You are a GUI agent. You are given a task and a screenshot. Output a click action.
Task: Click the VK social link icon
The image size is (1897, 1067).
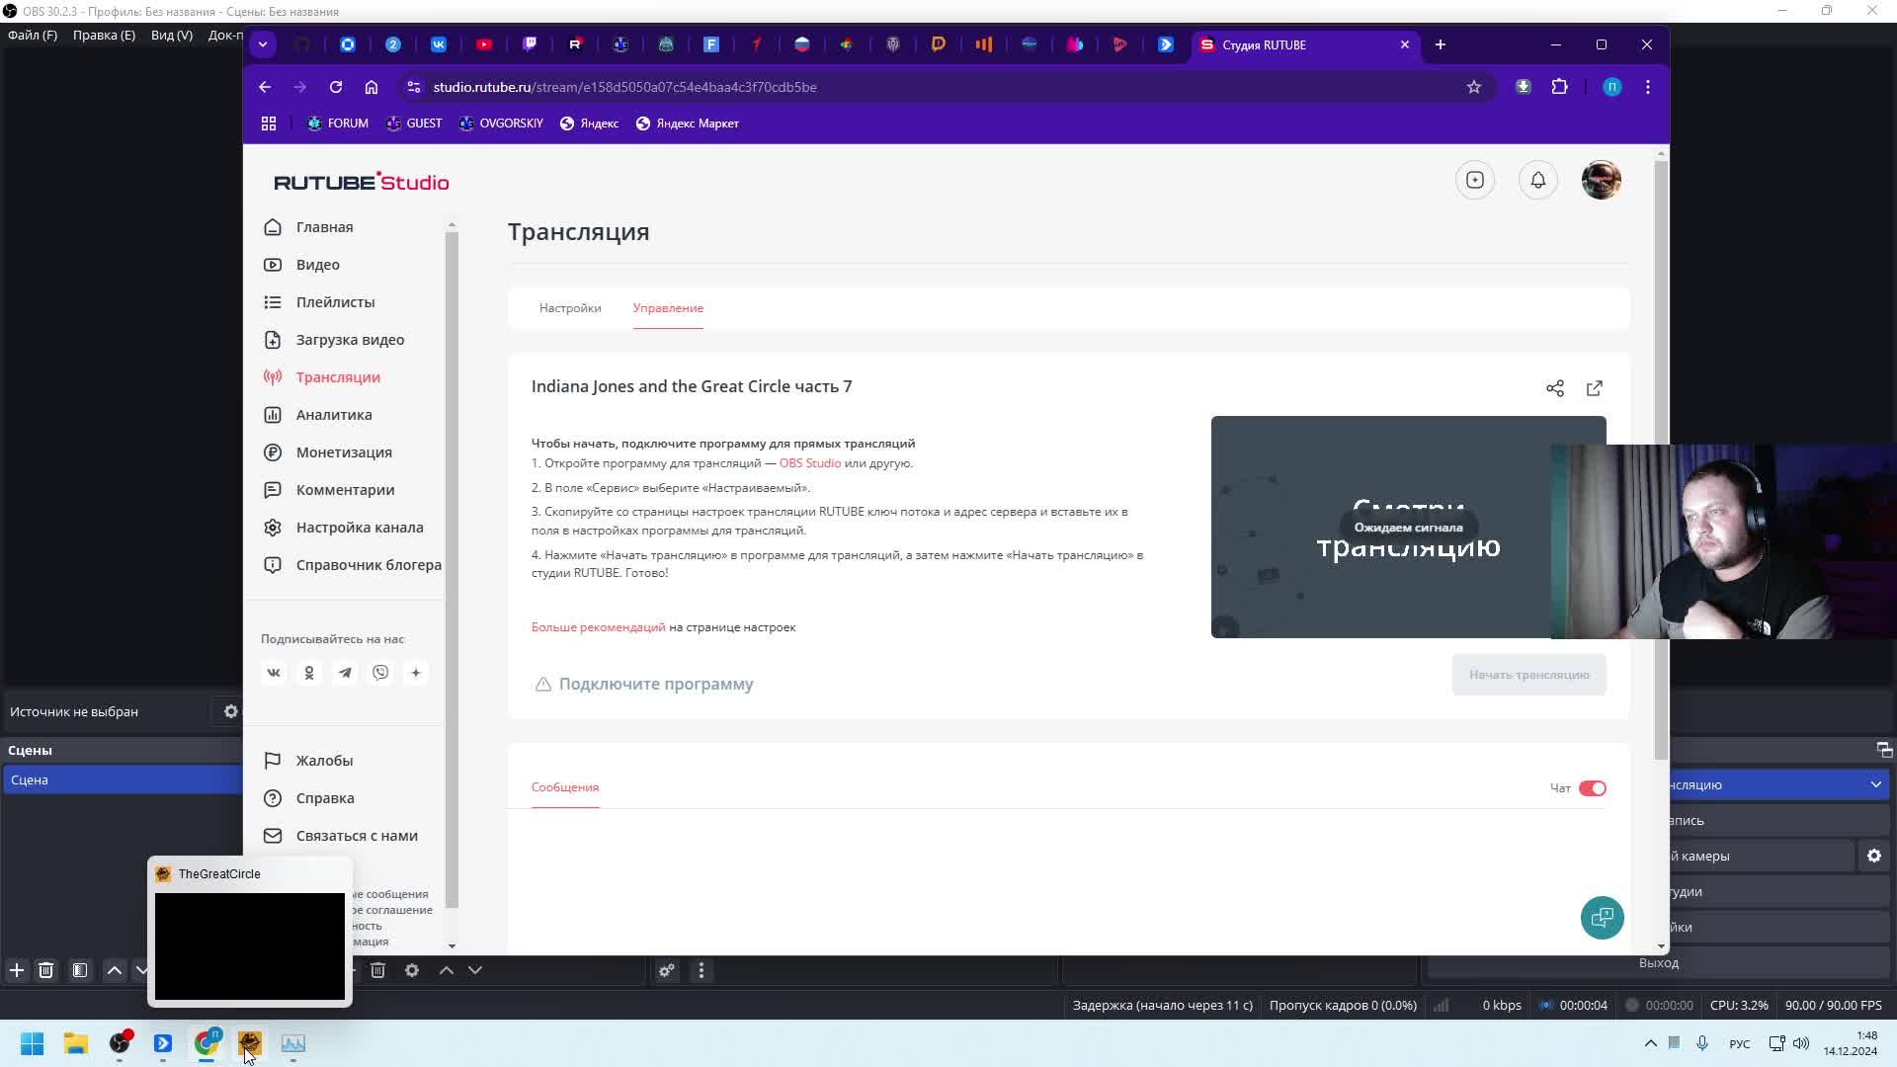tap(274, 673)
